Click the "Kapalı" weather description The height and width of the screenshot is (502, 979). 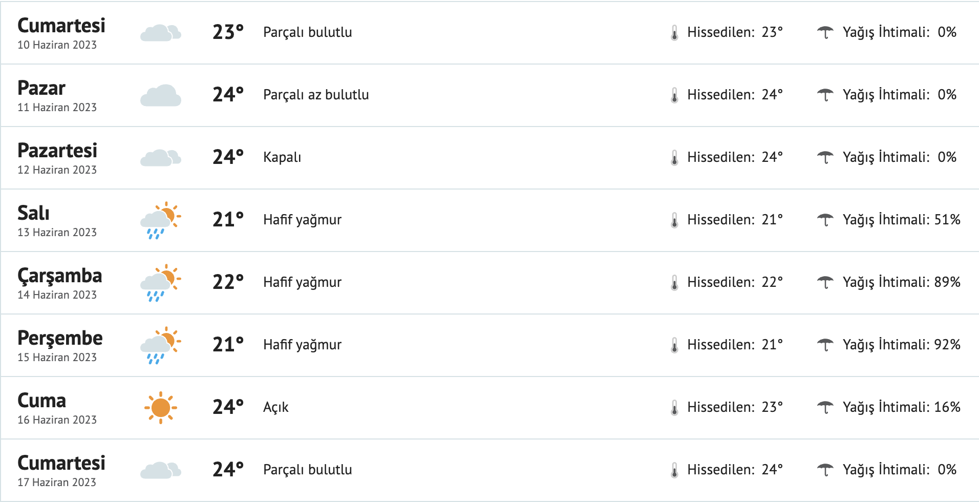point(282,157)
